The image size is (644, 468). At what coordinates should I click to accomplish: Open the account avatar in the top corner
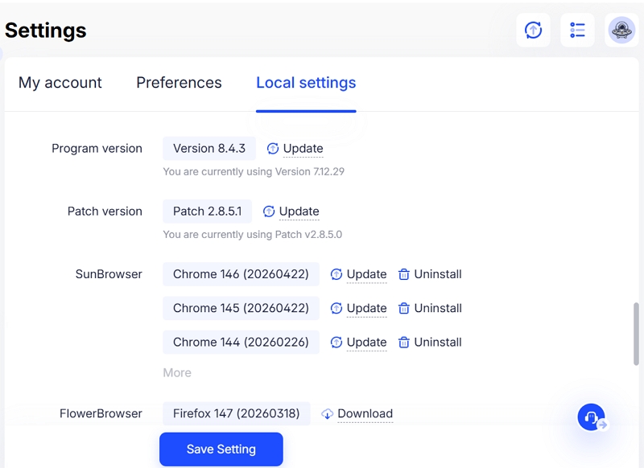click(x=621, y=30)
